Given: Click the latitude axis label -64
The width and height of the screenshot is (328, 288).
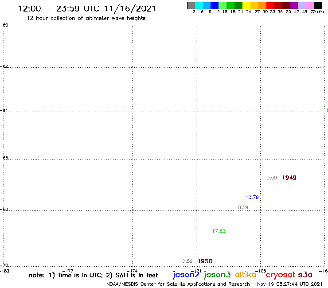Looking at the screenshot, I should (4, 110).
